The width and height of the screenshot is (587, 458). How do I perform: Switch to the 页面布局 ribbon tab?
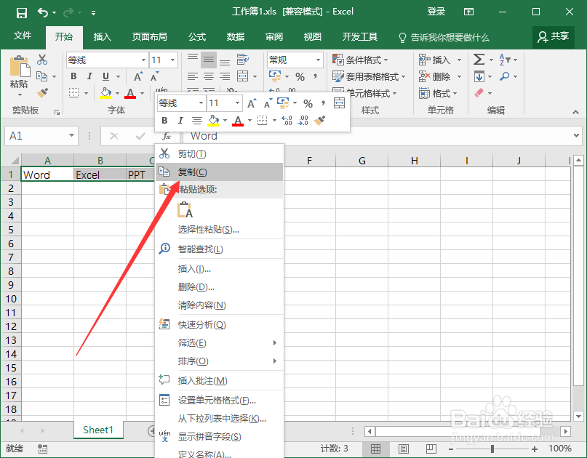(149, 36)
